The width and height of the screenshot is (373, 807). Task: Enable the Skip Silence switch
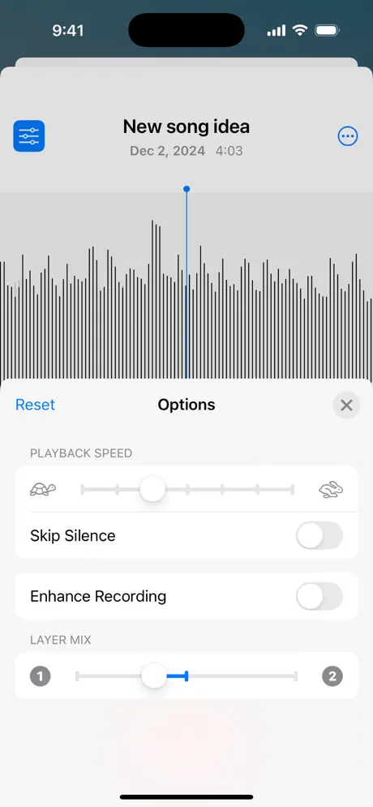[319, 536]
